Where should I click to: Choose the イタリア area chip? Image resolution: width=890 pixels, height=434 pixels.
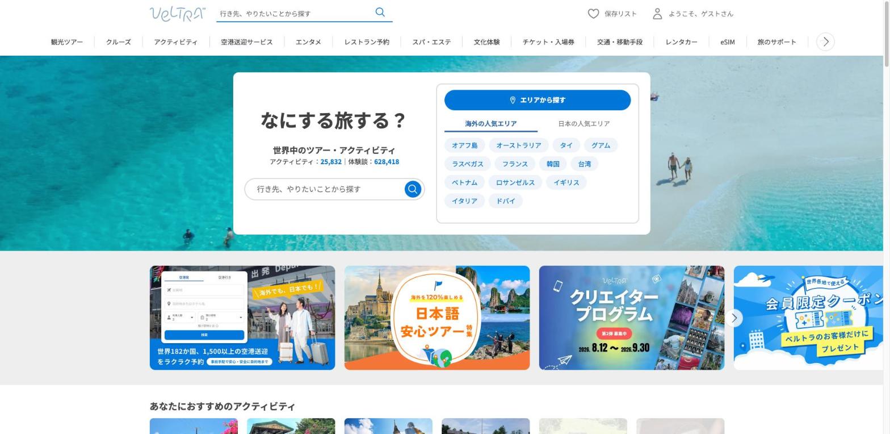tap(464, 201)
